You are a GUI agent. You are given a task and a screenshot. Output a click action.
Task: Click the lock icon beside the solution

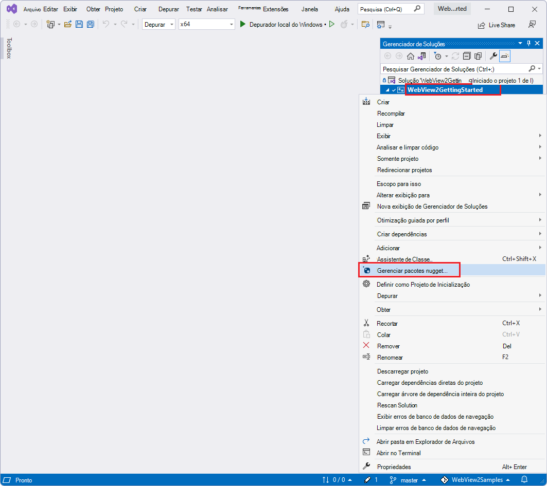(x=384, y=80)
